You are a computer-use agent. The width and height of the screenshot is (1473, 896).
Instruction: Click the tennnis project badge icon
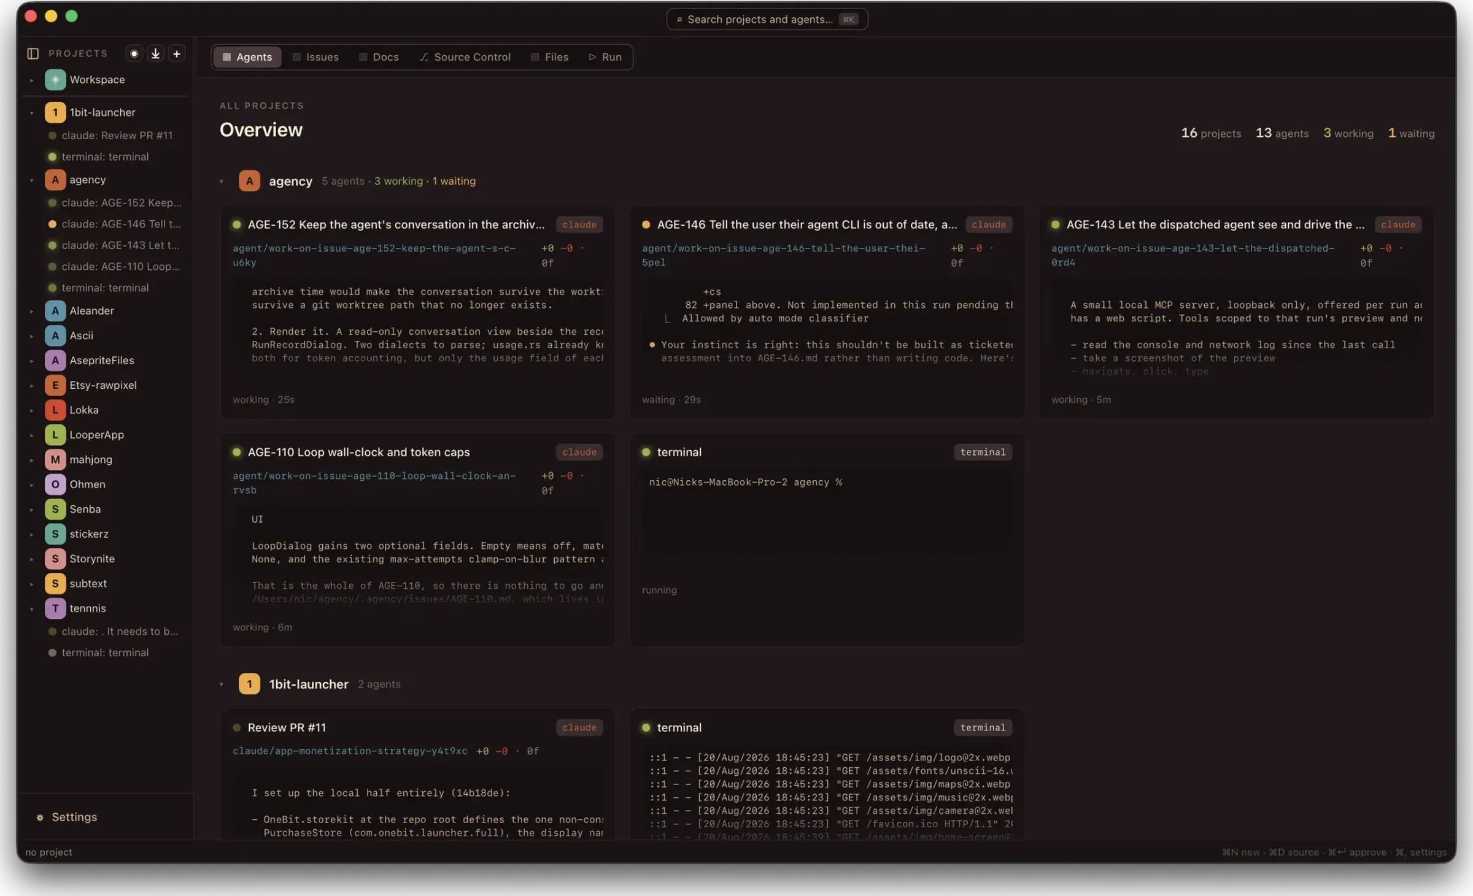pos(55,608)
